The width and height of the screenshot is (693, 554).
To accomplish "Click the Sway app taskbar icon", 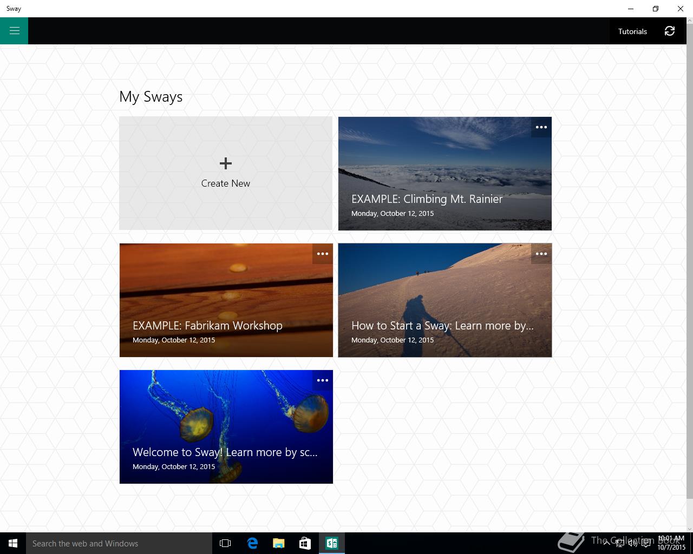I will coord(332,543).
